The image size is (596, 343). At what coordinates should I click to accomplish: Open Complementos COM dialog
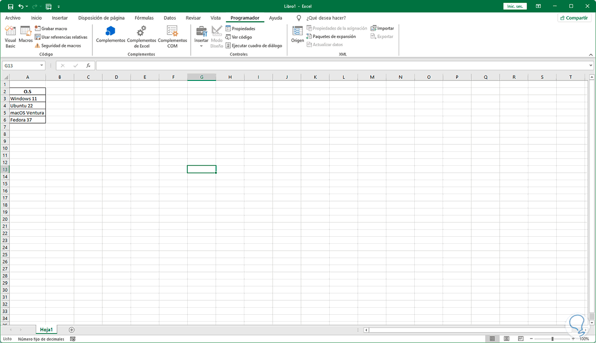click(x=172, y=37)
